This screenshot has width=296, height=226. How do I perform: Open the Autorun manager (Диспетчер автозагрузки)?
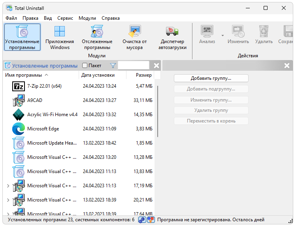coord(172,37)
